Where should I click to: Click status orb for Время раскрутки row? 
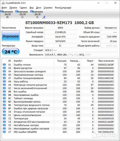coord(4,68)
